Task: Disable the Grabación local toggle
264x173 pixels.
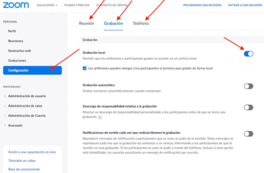Action: tap(249, 54)
